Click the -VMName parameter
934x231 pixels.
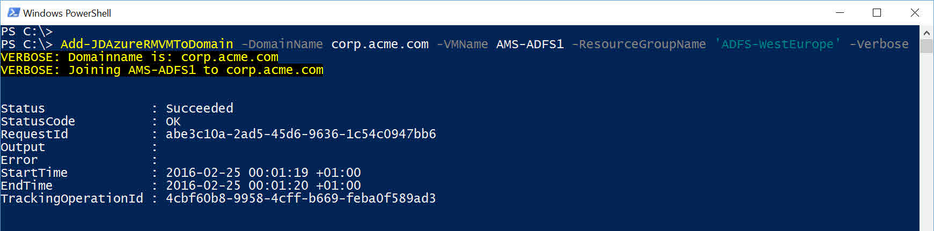[462, 44]
